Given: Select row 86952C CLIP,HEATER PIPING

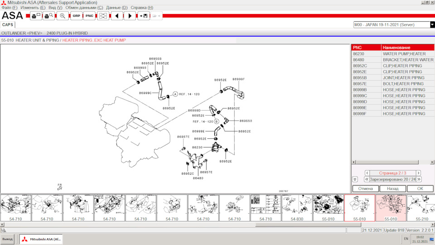Looking at the screenshot, I should [x=393, y=66].
